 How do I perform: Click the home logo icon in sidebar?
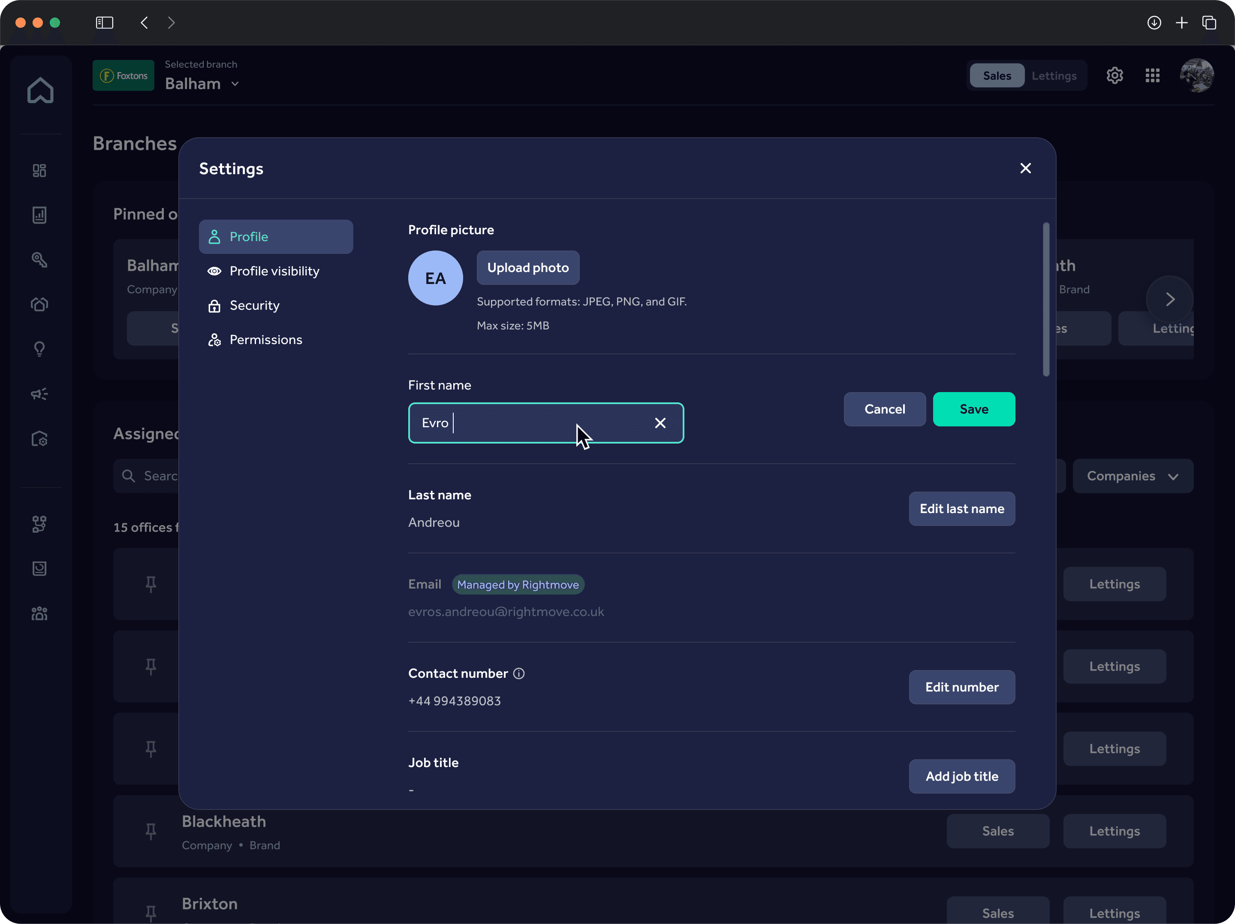coord(40,91)
